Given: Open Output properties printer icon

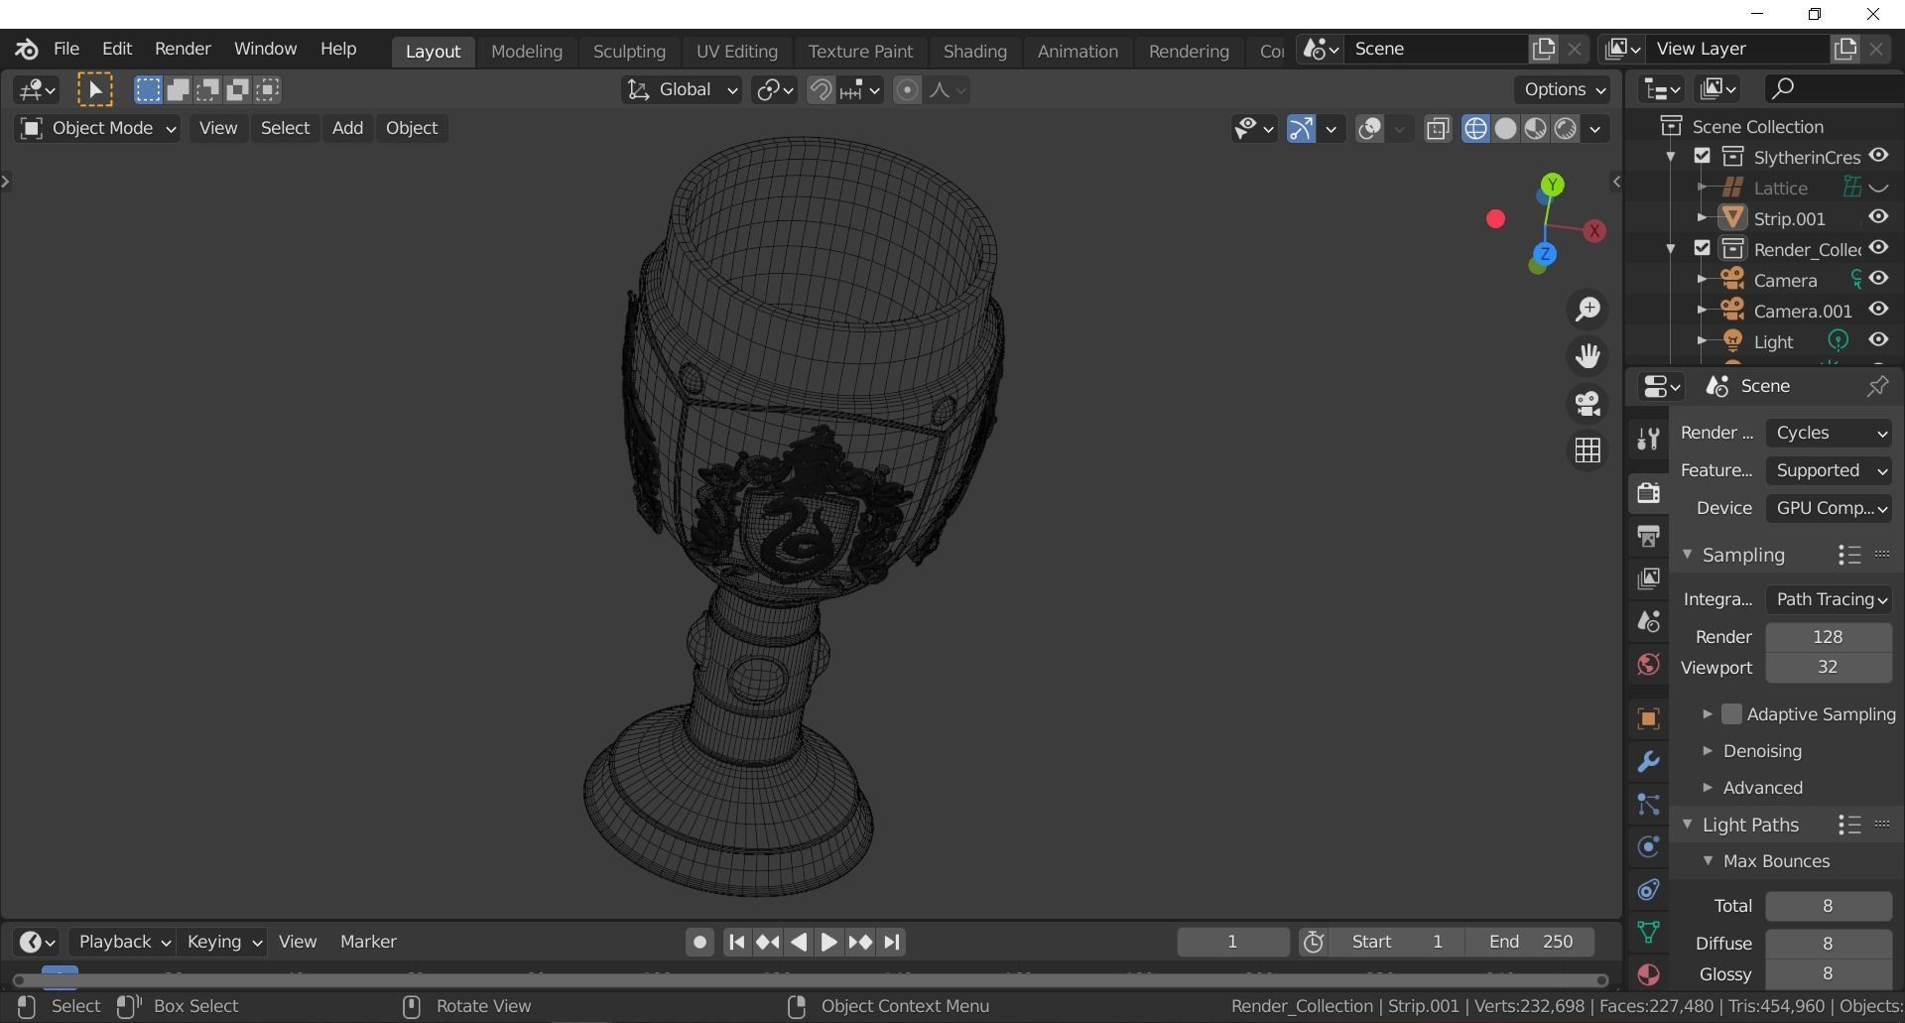Looking at the screenshot, I should point(1648,536).
